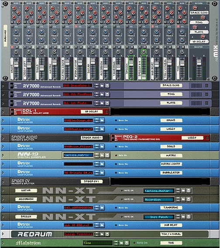The height and width of the screenshot is (248, 220).
Task: Unfold the Redrum device
Action: click(3, 234)
